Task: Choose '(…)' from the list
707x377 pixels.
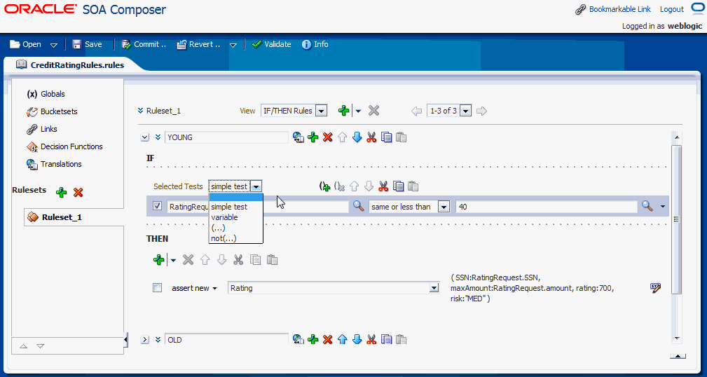Action: [235, 228]
